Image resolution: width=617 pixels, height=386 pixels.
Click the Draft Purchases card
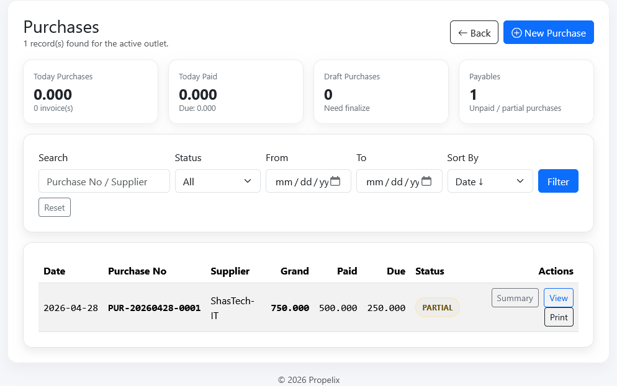pyautogui.click(x=381, y=92)
